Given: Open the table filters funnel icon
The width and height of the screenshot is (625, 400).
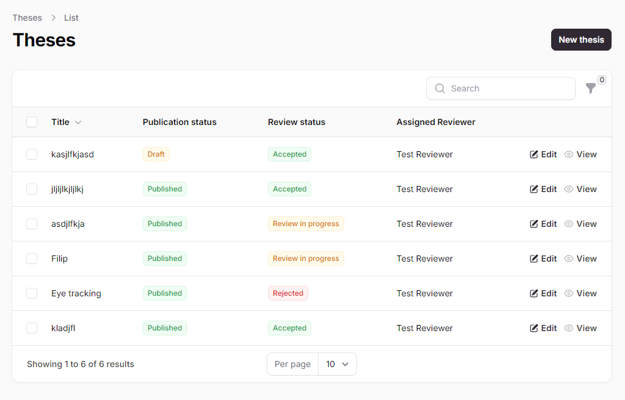Looking at the screenshot, I should (x=590, y=88).
